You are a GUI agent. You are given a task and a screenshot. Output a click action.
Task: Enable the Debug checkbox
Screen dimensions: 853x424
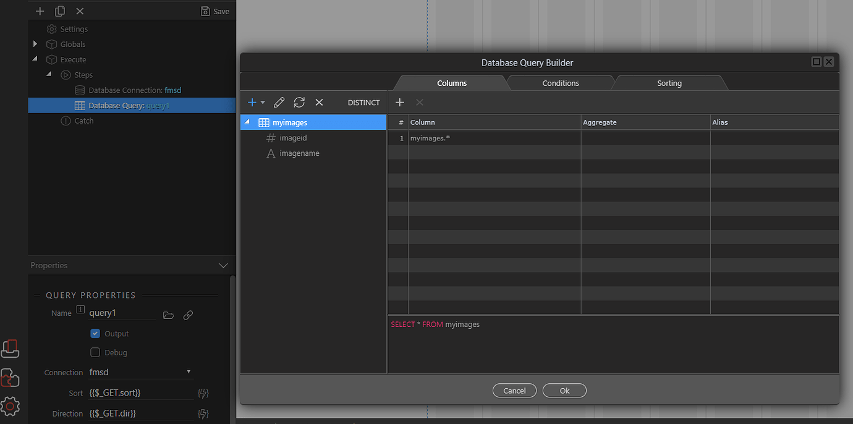(x=95, y=352)
